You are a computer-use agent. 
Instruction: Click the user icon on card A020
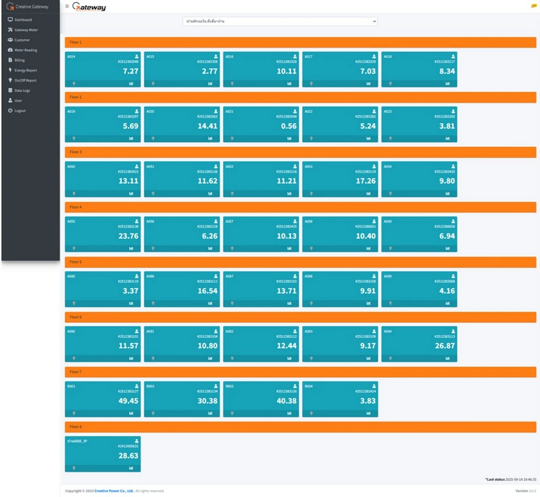(216, 111)
